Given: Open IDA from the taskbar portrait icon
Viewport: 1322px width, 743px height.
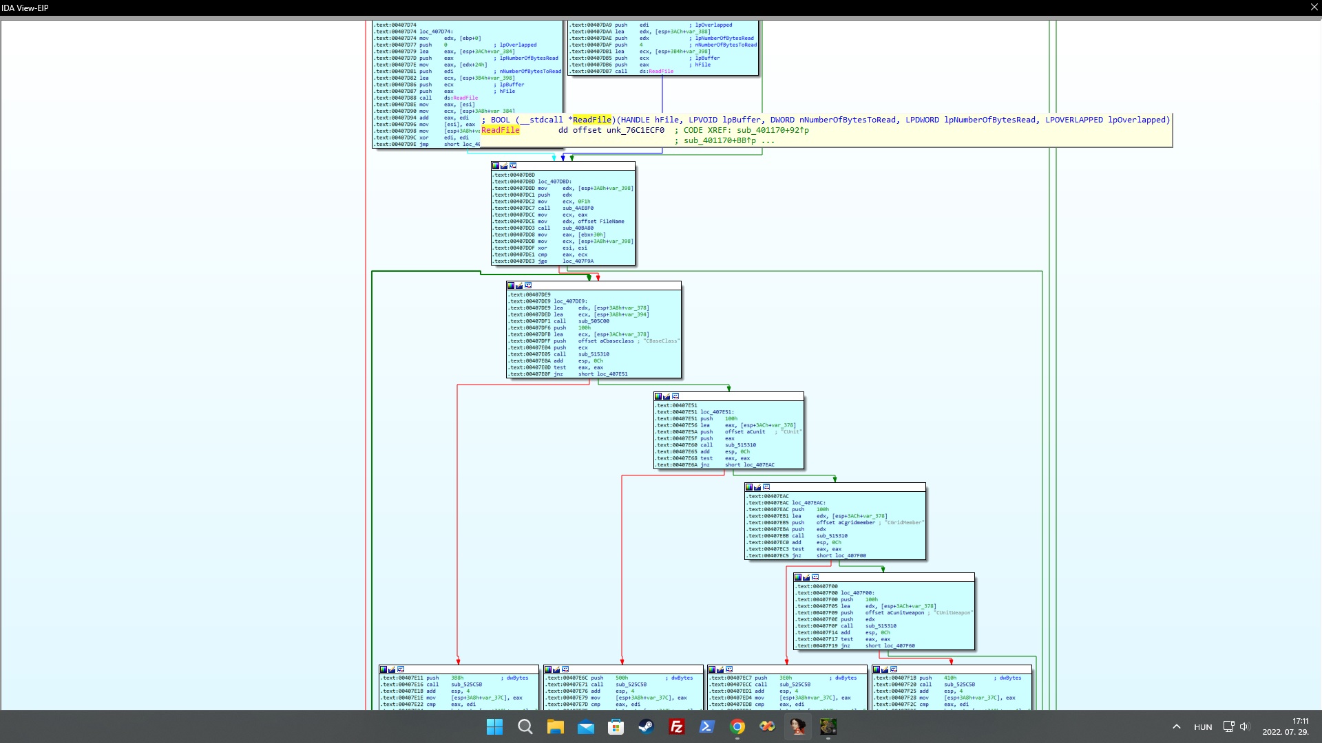Looking at the screenshot, I should click(797, 726).
